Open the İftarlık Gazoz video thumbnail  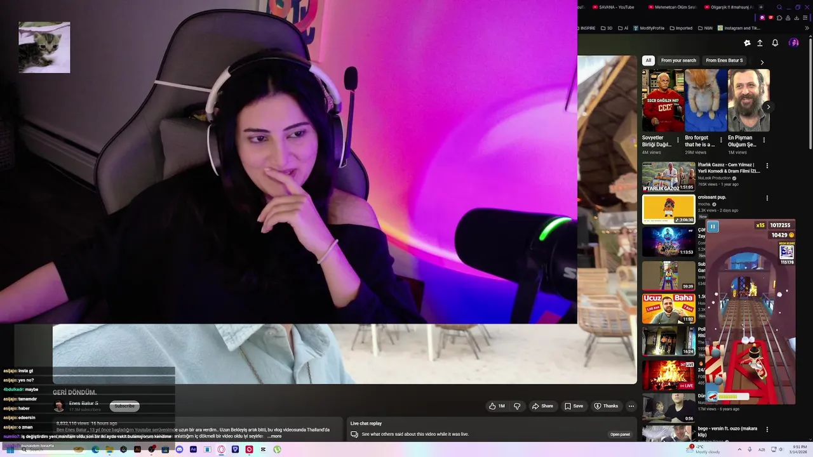coord(669,176)
